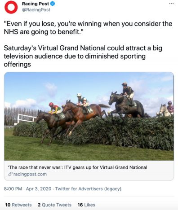Screen dimensions: 178x210
Task: Open Twitter for Advertisers (legacy) source label
Action: [x=88, y=189]
